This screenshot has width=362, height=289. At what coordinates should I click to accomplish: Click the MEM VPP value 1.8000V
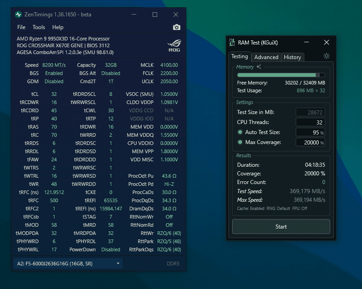pyautogui.click(x=169, y=151)
